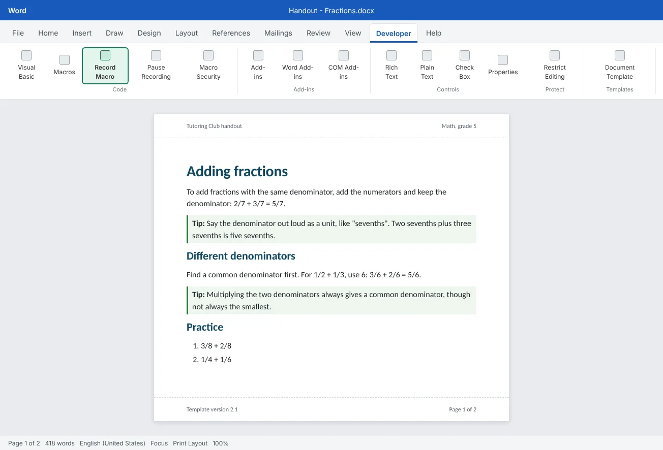Select the Developer tab
Image resolution: width=663 pixels, height=450 pixels.
pos(394,34)
